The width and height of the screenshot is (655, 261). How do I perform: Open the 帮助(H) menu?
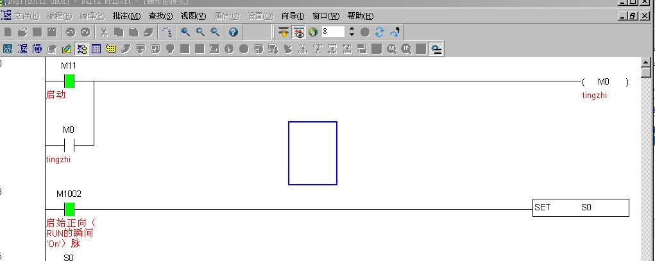(x=360, y=15)
